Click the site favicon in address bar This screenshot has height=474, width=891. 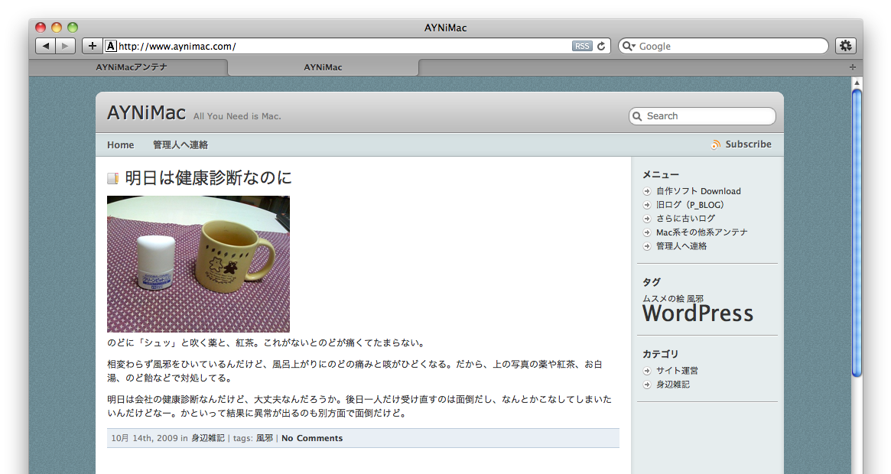tap(112, 46)
